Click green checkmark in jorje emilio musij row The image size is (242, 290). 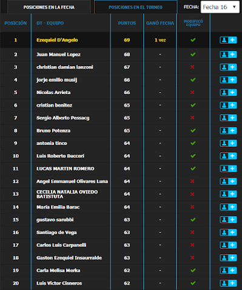(193, 80)
